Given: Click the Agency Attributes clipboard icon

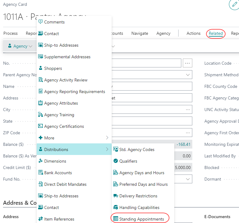Looking at the screenshot, I should [40, 103].
